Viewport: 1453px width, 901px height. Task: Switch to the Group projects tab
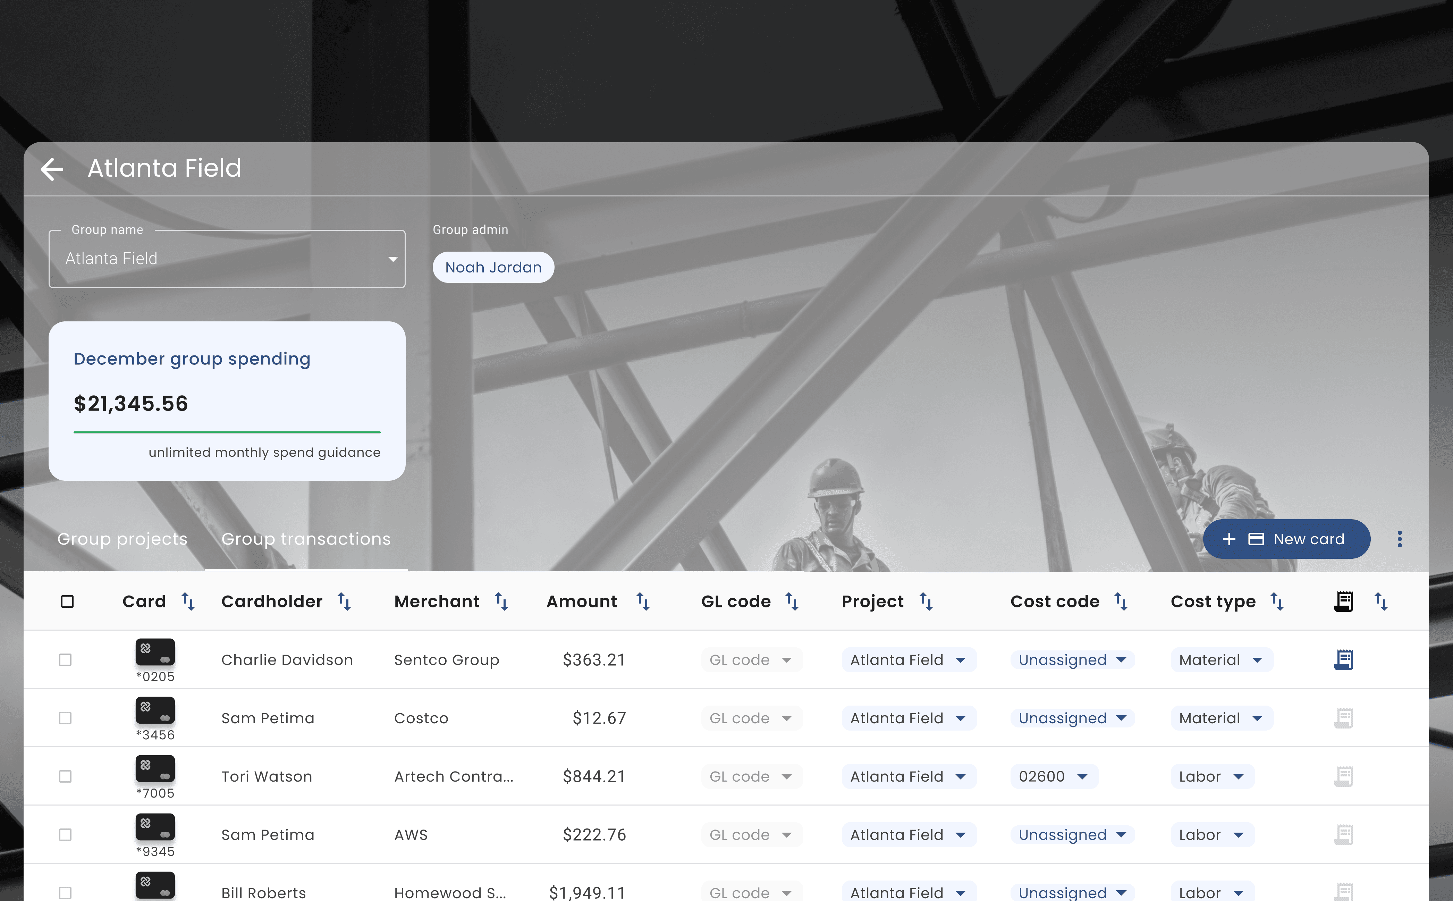coord(122,539)
